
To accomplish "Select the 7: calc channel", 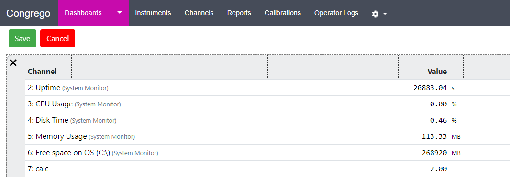I will [x=38, y=169].
